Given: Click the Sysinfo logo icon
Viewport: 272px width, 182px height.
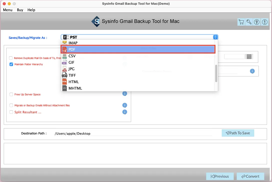Looking at the screenshot, I should (x=96, y=21).
